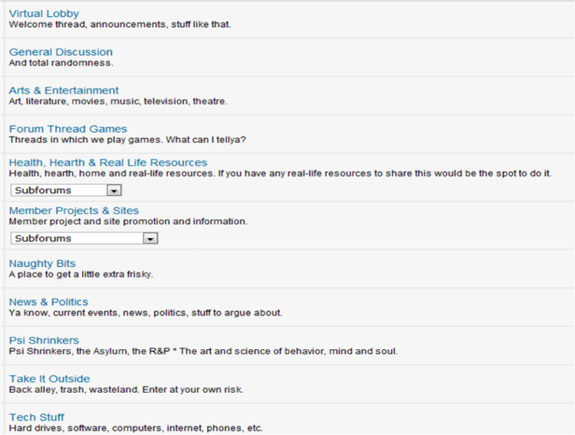Click 'Hard drives, software, computers' description
575x435 pixels.
pos(136,428)
